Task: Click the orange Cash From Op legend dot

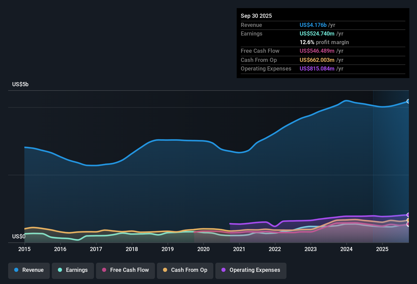Action: click(165, 270)
